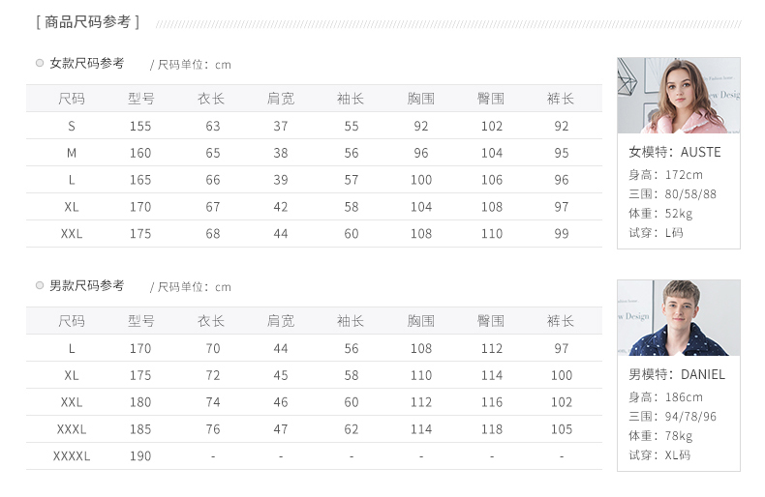The image size is (765, 497).
Task: Click 衣长 header in the women's table
Action: pos(211,99)
